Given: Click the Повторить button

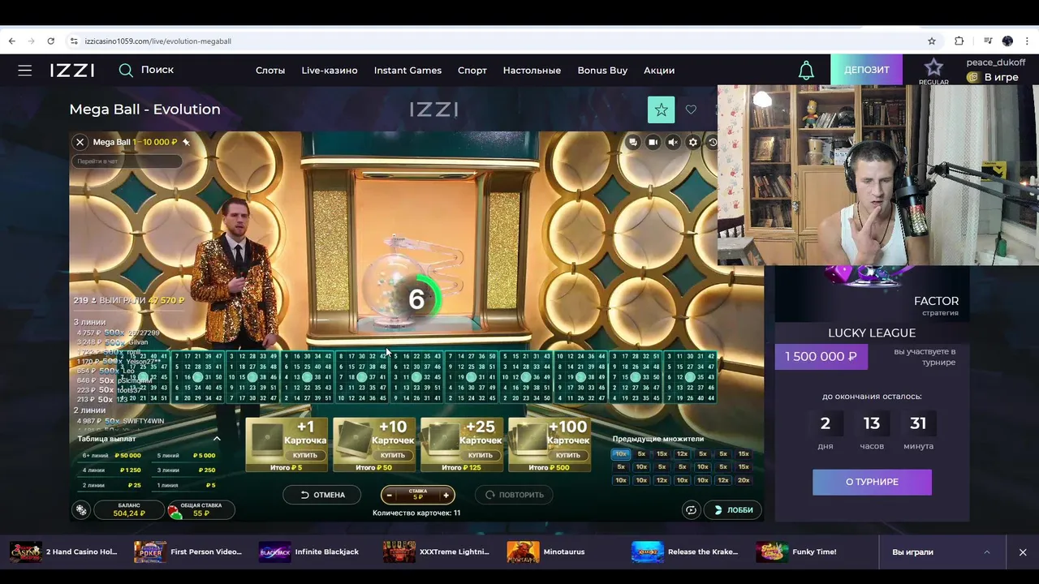Looking at the screenshot, I should [514, 495].
